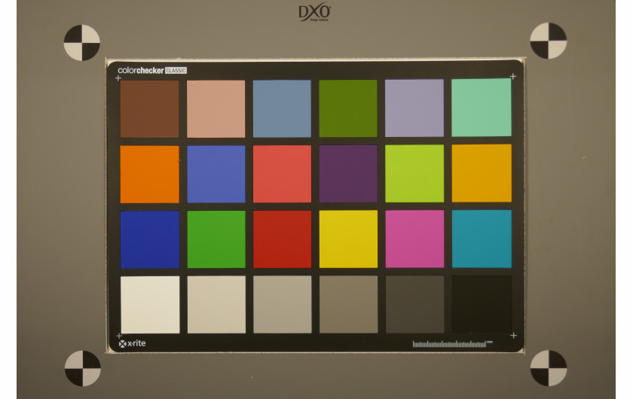Click the deep navy blue patch
The height and width of the screenshot is (399, 633).
point(150,239)
